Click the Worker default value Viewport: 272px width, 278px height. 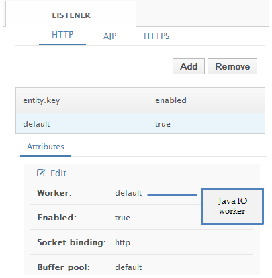coord(128,193)
